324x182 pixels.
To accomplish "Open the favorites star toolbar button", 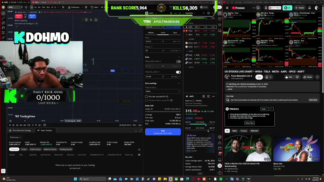I will tap(3, 171).
